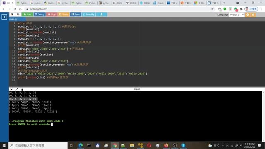Click the Windows taskbar search box

(38, 145)
